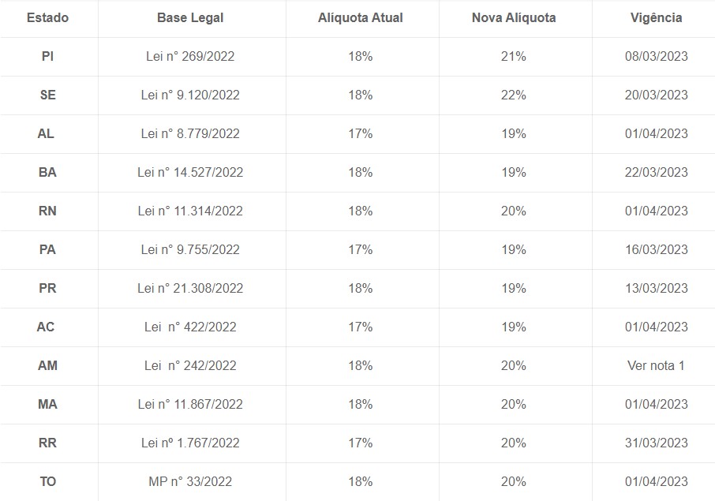Select the Base Legal column header
The height and width of the screenshot is (501, 715).
click(190, 18)
